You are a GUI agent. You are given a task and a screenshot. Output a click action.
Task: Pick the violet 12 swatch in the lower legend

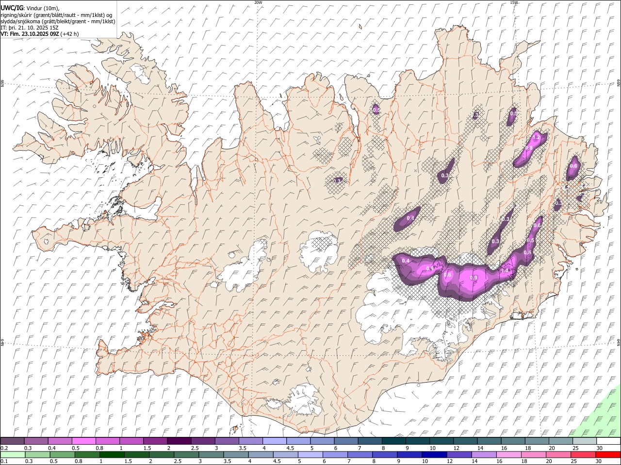pos(459,454)
